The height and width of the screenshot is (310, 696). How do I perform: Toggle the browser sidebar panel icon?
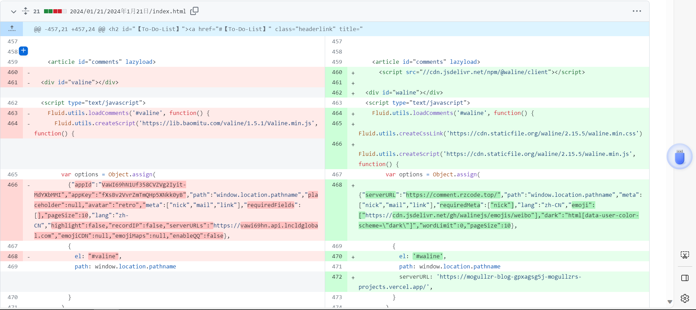point(685,278)
